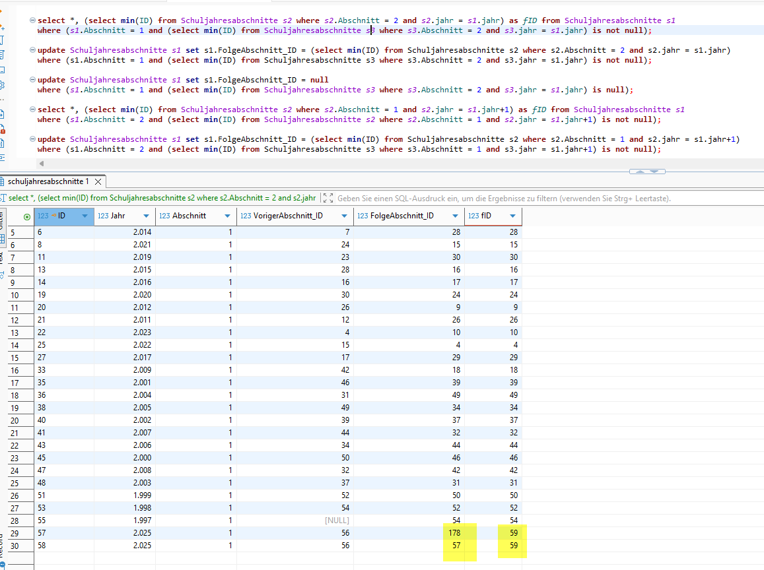Click the SQL filter expression input field
The width and height of the screenshot is (764, 570).
point(502,198)
